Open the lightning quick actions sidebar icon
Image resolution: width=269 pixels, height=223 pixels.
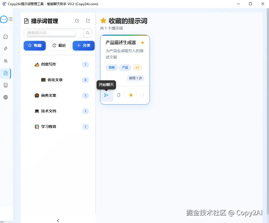click(6, 49)
